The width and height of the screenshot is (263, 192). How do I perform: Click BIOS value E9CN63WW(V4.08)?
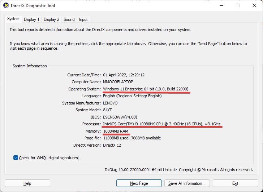coord(120,117)
